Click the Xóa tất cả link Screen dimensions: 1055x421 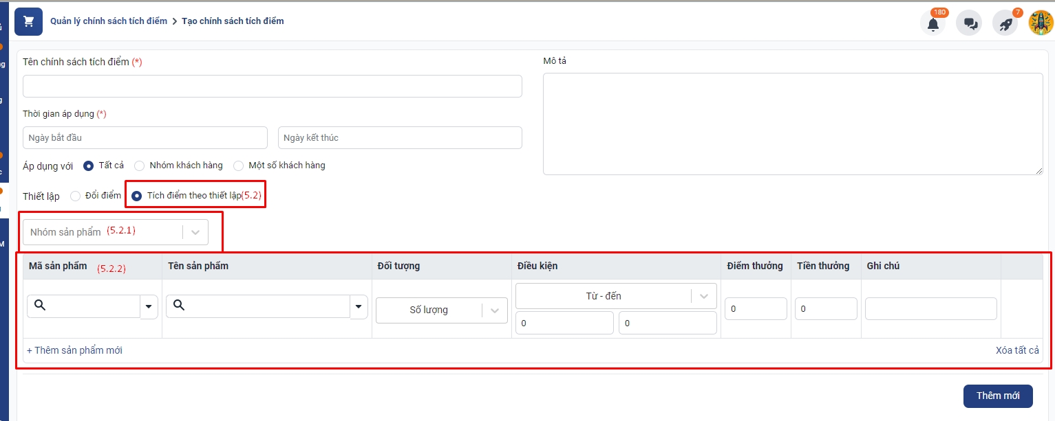1016,350
